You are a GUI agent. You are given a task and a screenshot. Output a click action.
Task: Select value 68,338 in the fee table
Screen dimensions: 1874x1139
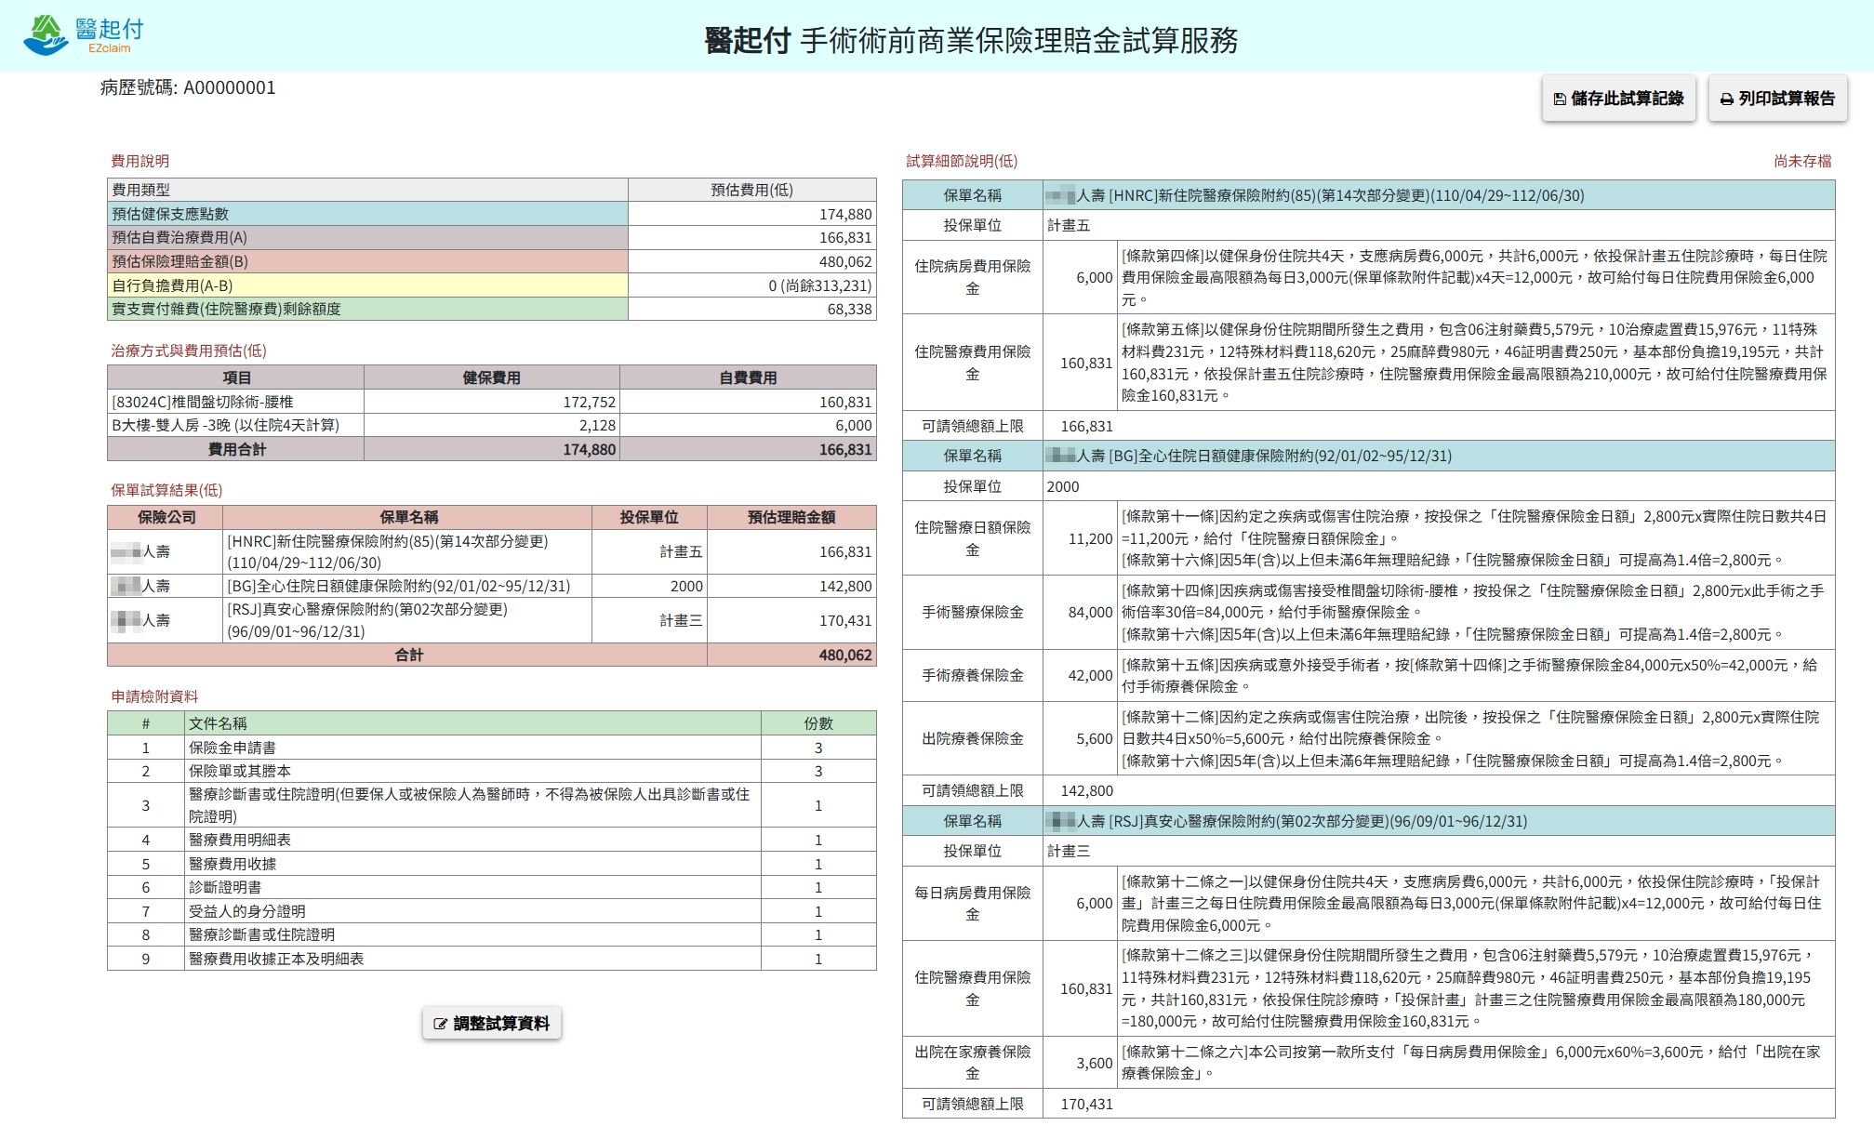click(849, 309)
